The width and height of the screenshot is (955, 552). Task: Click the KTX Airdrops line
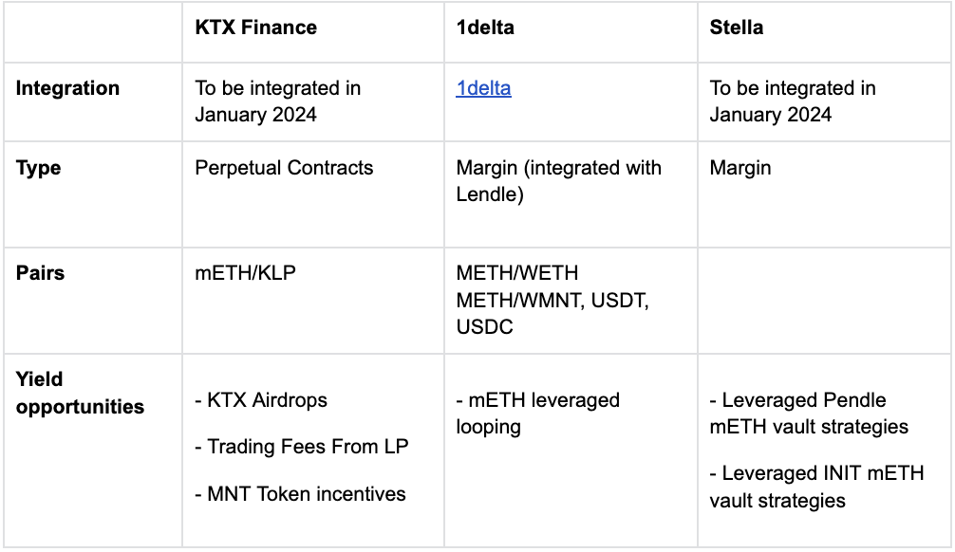261,400
